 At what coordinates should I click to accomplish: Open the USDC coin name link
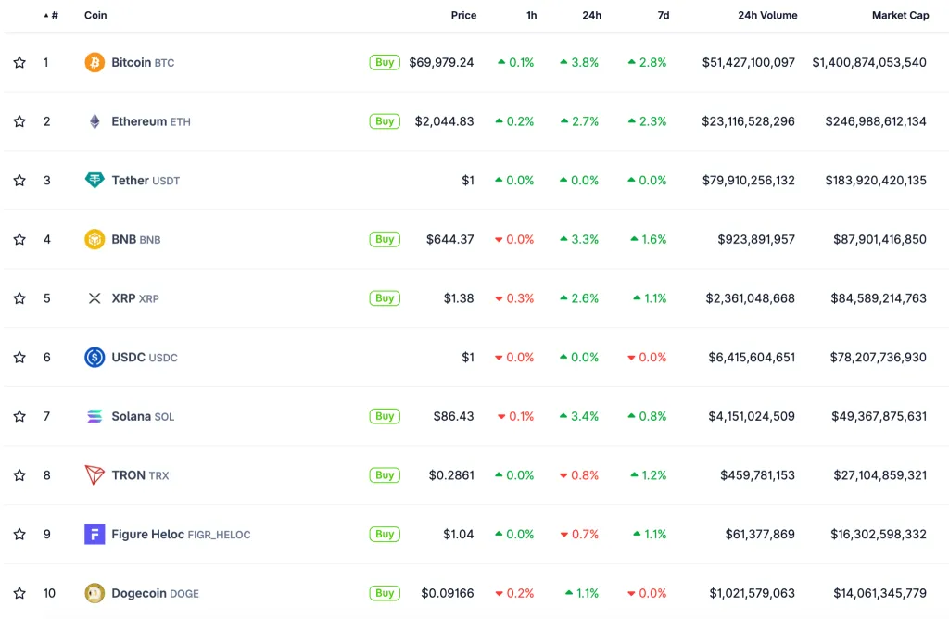[x=128, y=357]
